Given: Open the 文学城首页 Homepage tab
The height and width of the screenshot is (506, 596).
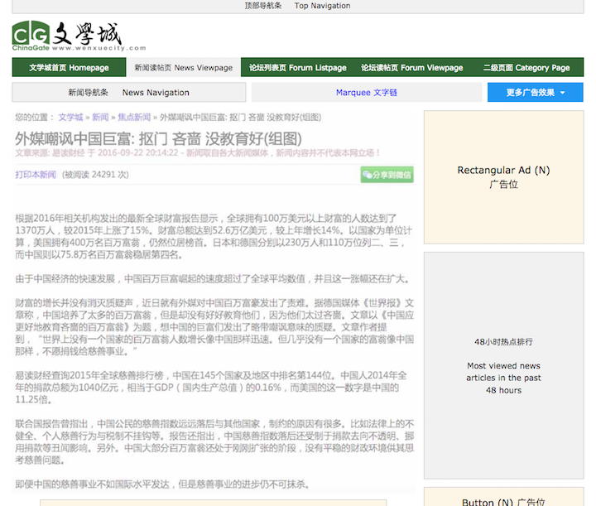Looking at the screenshot, I should pyautogui.click(x=69, y=68).
